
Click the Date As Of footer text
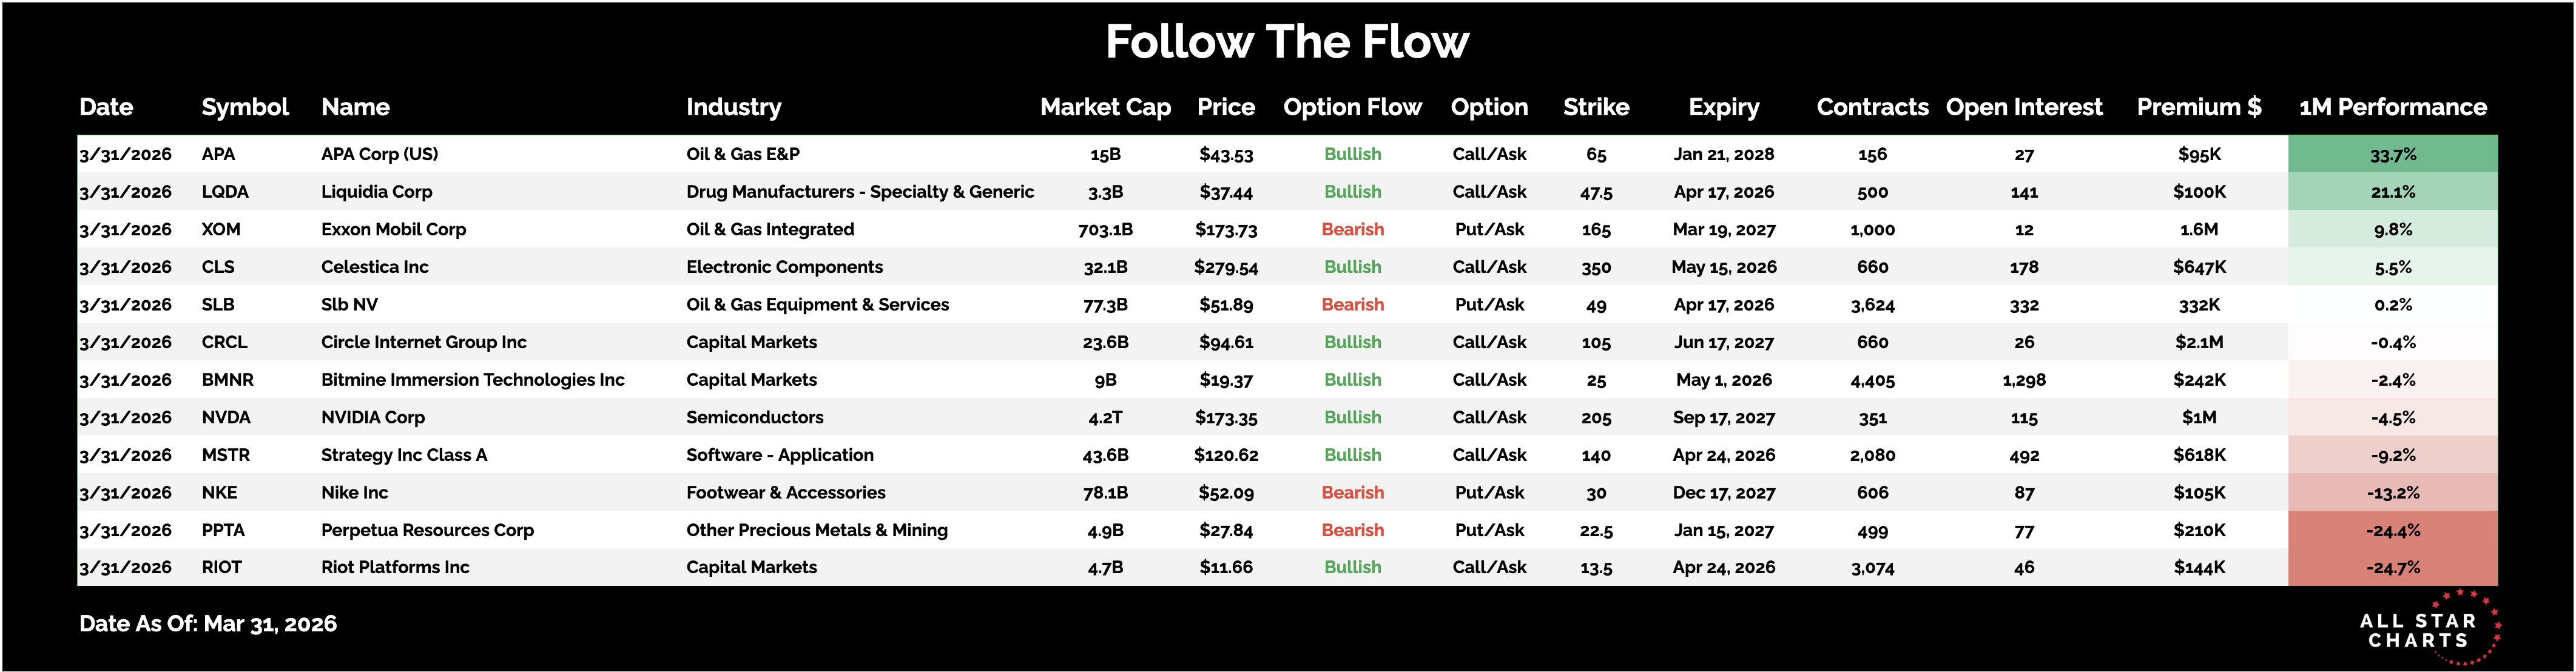click(x=208, y=624)
